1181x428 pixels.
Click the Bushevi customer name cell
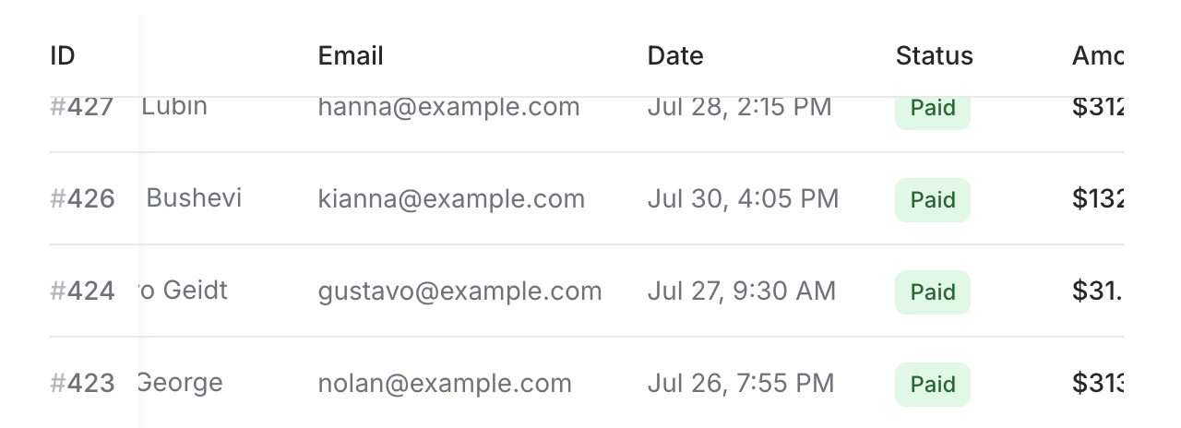point(194,199)
